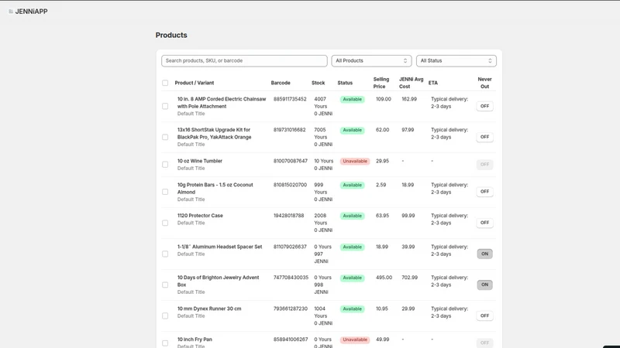
Task: Click JENNi average cost 162.99
Action: pos(409,99)
